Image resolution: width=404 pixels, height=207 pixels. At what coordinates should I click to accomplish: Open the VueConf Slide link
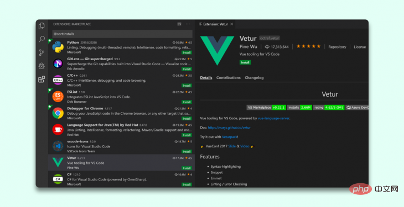pos(232,146)
